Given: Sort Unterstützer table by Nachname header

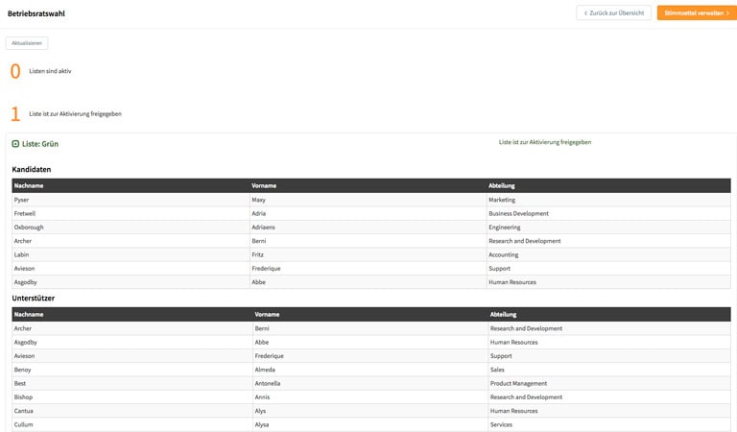Looking at the screenshot, I should pos(29,314).
